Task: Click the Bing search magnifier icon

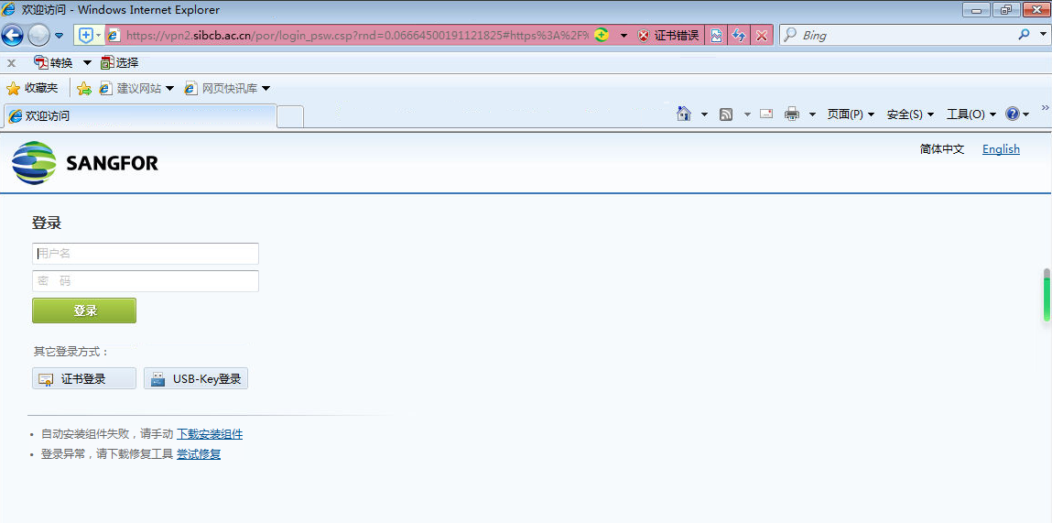Action: click(x=1024, y=35)
